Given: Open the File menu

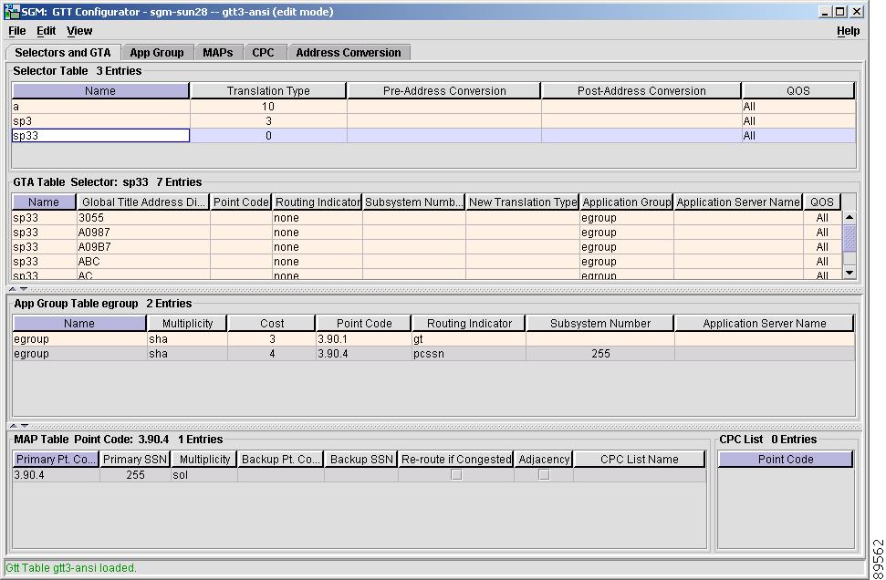Looking at the screenshot, I should coord(17,31).
